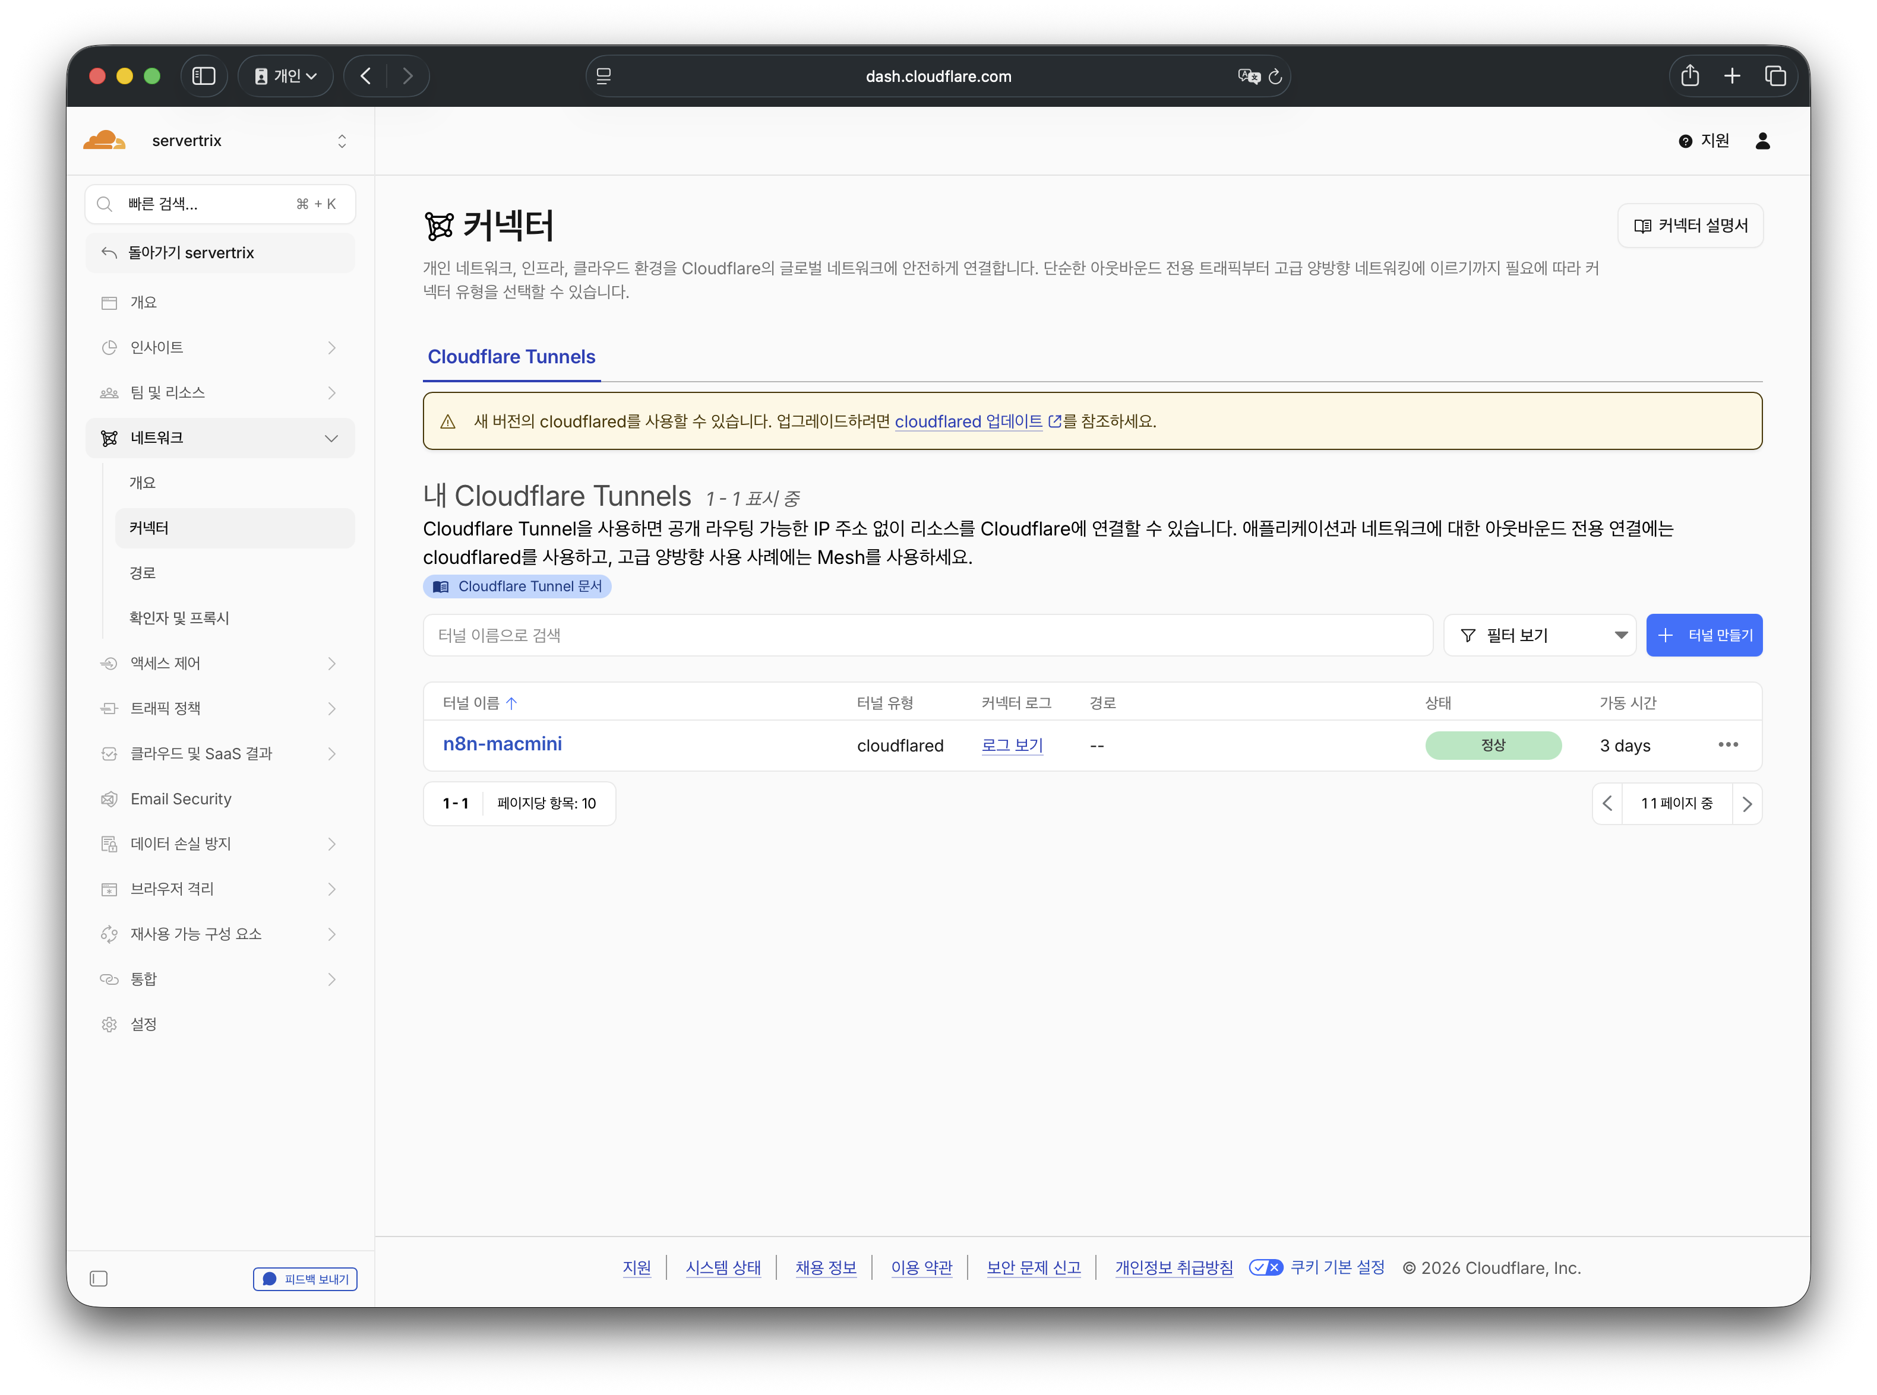Expand the 인사이트 sidebar section
Viewport: 1877px width, 1395px height.
tap(220, 348)
